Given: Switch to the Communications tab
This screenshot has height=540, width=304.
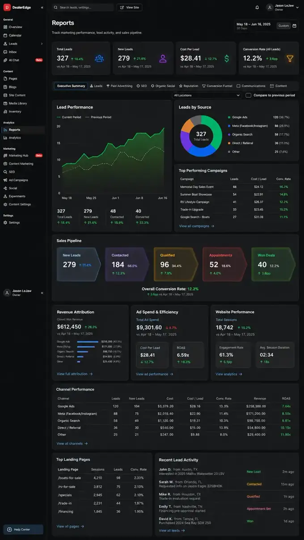Looking at the screenshot, I should [x=251, y=86].
